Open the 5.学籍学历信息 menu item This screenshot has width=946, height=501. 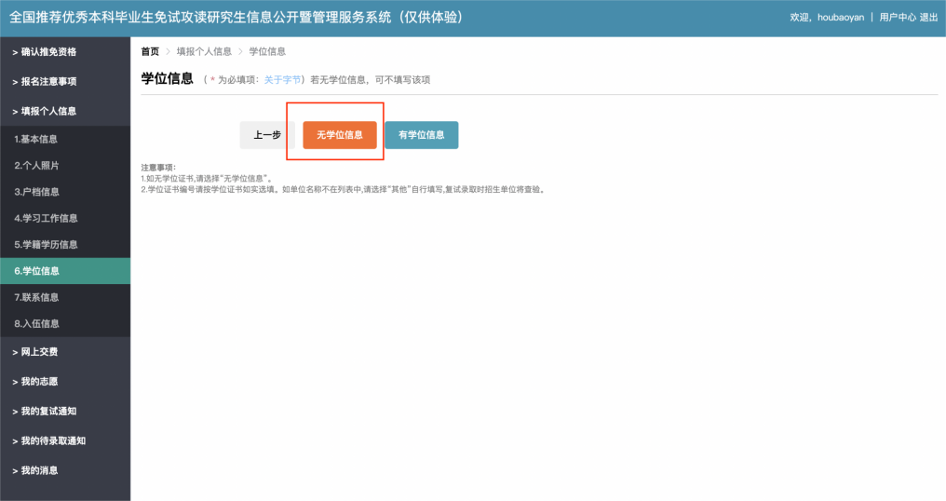[x=64, y=245]
